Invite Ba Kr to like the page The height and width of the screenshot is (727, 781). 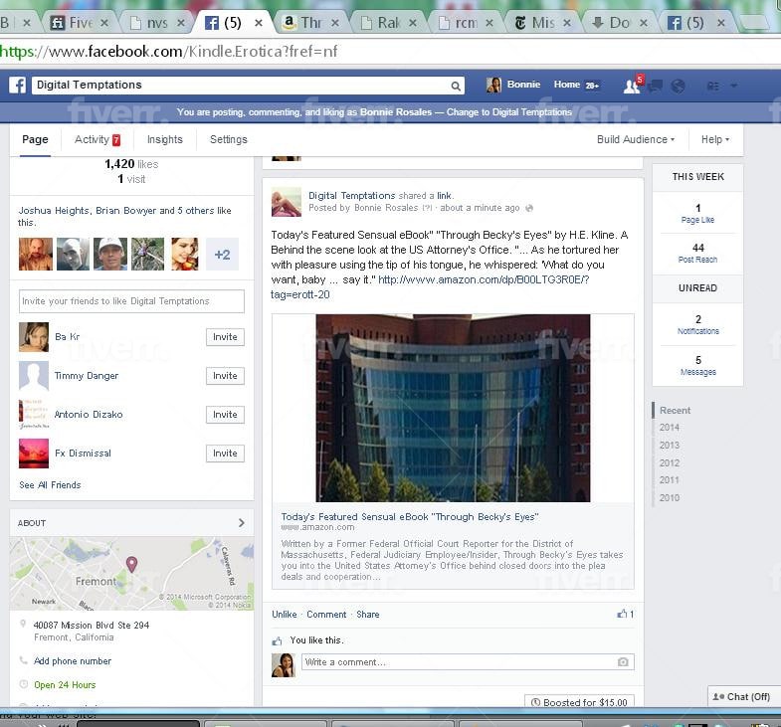coord(225,337)
